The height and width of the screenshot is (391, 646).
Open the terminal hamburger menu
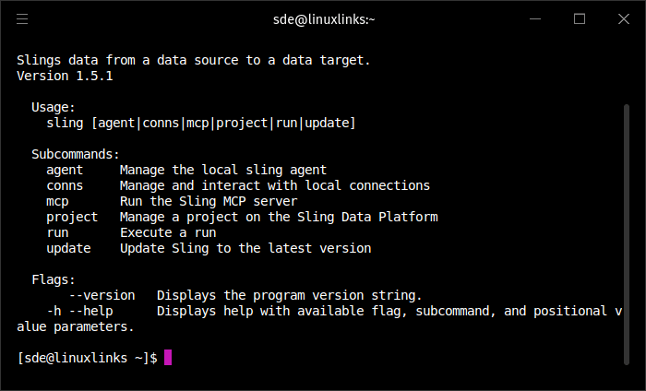(22, 18)
